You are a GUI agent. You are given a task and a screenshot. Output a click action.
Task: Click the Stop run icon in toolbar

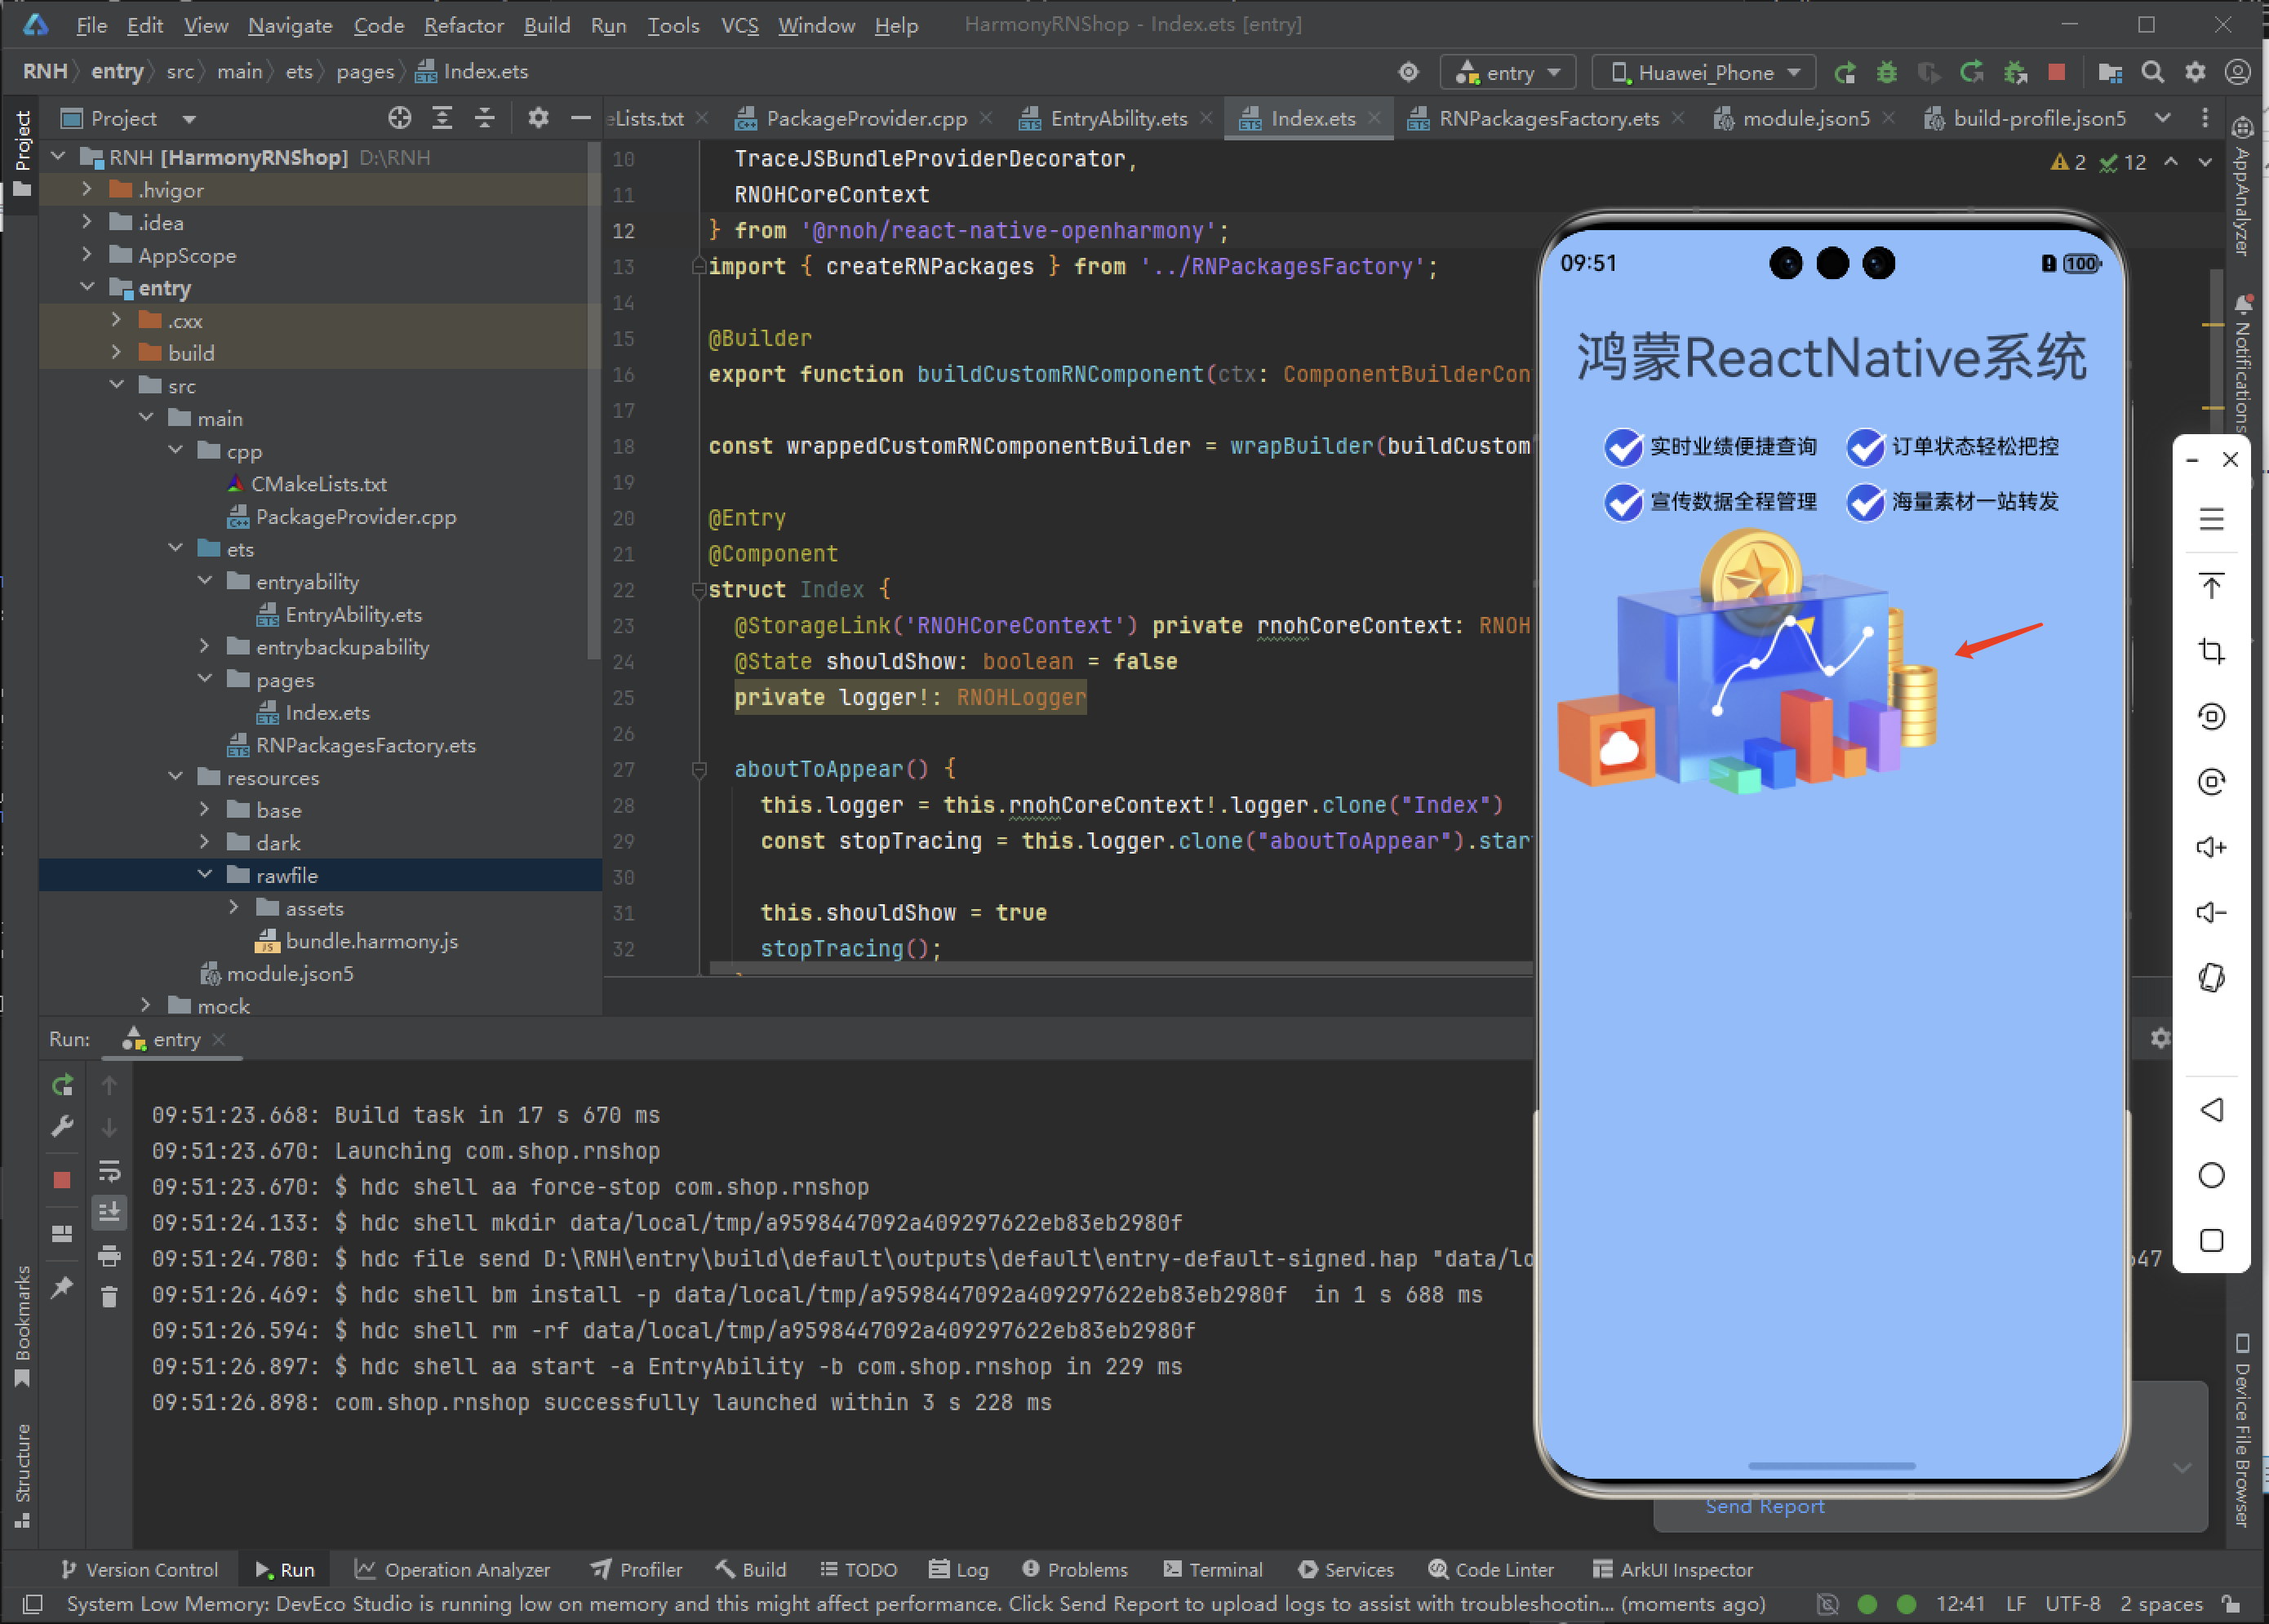(x=2056, y=72)
